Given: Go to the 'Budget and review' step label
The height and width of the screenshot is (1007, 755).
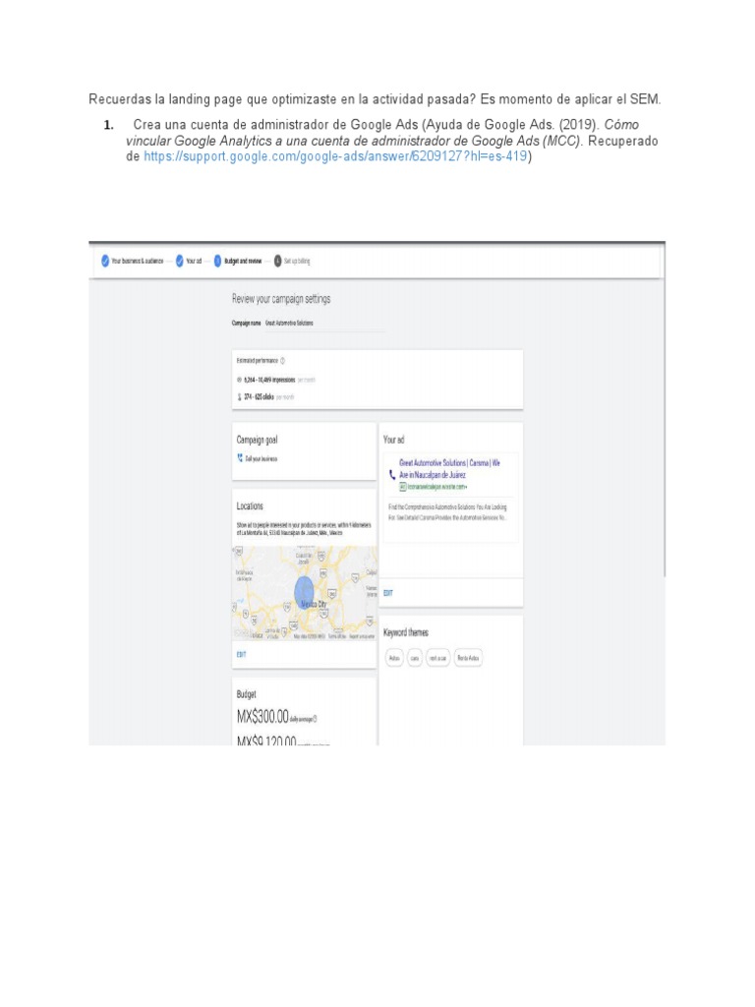Looking at the screenshot, I should tap(243, 261).
